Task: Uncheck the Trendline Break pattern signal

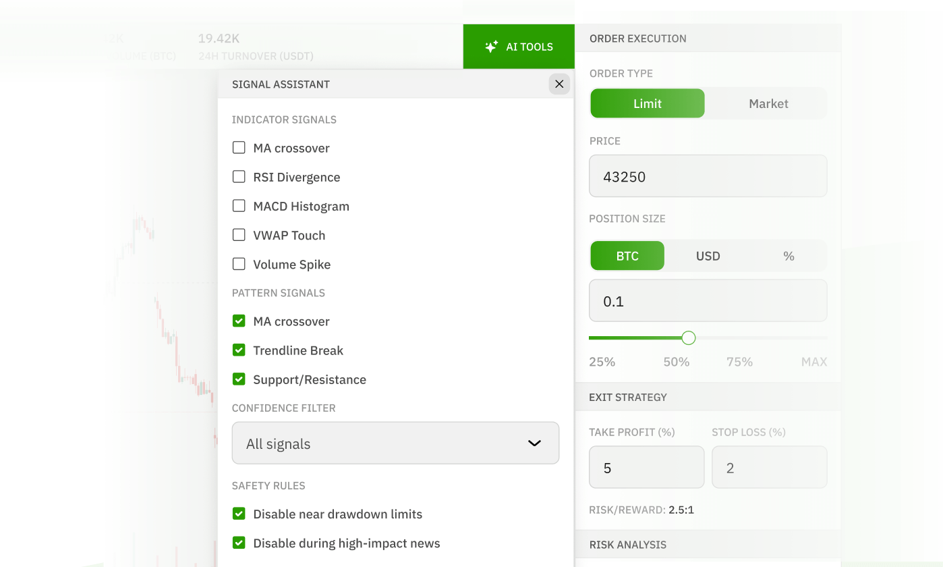Action: (x=239, y=350)
